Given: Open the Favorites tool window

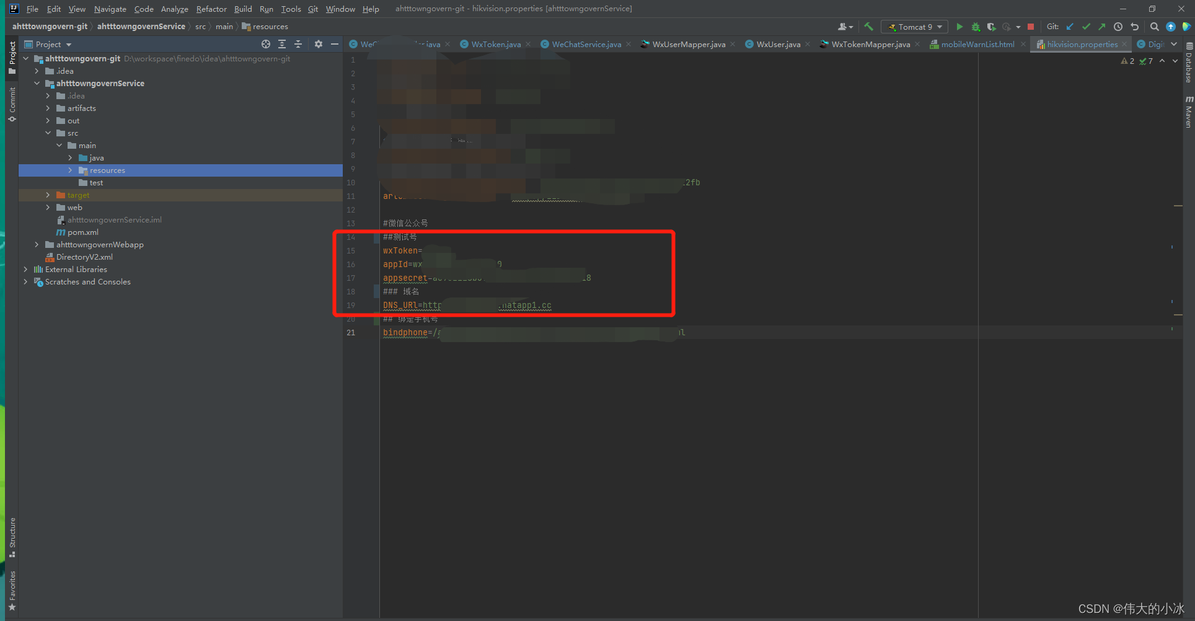Looking at the screenshot, I should 12,591.
